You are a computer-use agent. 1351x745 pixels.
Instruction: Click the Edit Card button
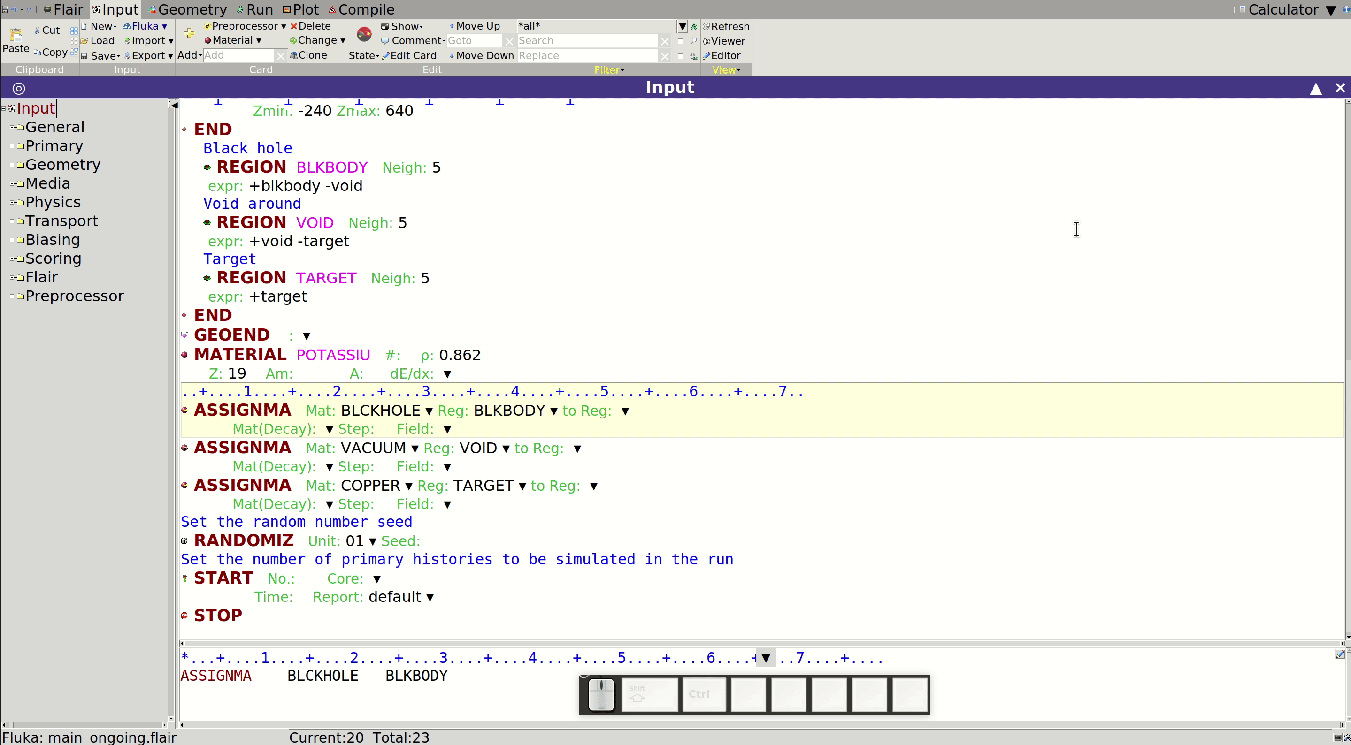[409, 55]
